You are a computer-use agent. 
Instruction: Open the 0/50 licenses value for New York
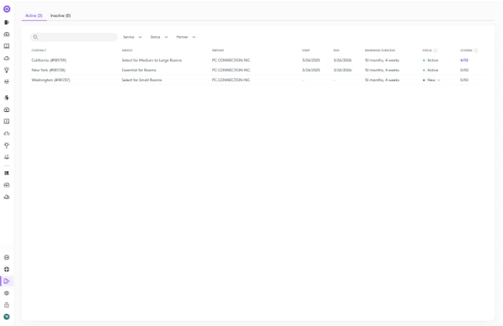tap(464, 70)
